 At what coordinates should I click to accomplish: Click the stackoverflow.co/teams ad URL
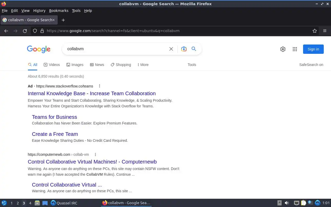pyautogui.click(x=65, y=86)
